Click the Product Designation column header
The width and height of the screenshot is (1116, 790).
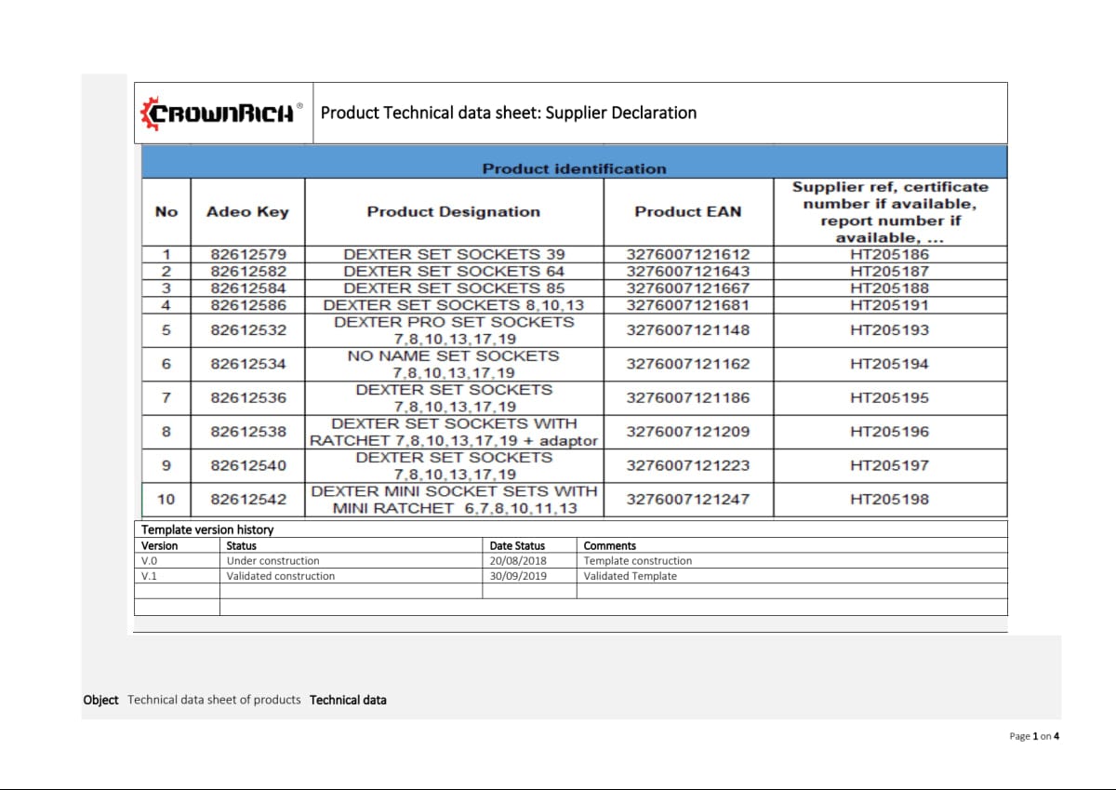tap(453, 212)
